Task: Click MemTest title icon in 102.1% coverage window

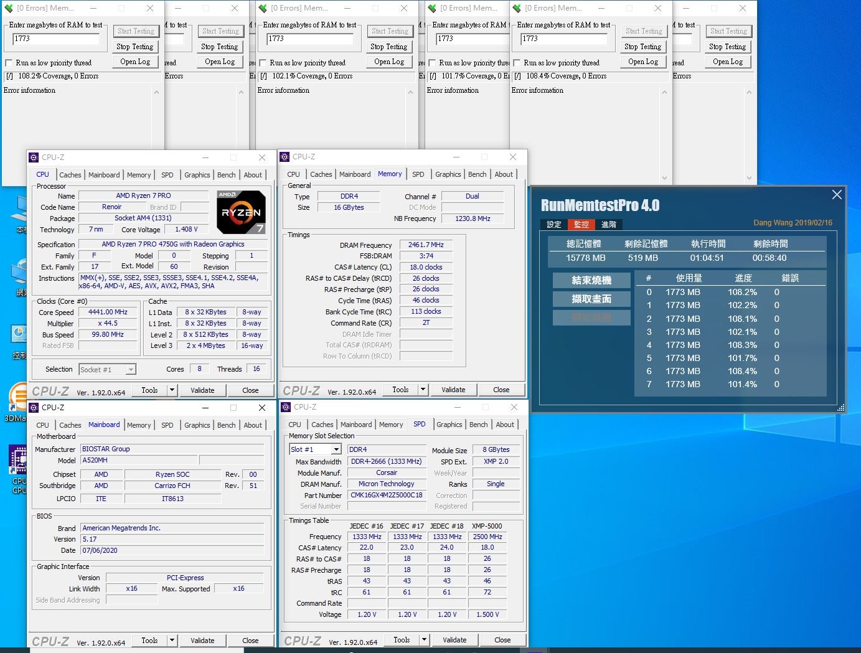Action: (x=263, y=8)
